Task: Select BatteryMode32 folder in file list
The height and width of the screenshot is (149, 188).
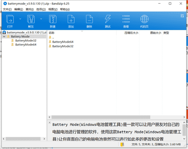Action: click(x=63, y=46)
